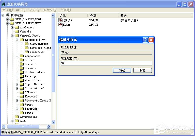
Task: Select the Mouse tree item
Action: click(29, 105)
